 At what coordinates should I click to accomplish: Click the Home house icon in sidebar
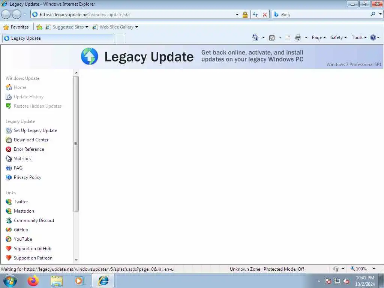tap(9, 87)
